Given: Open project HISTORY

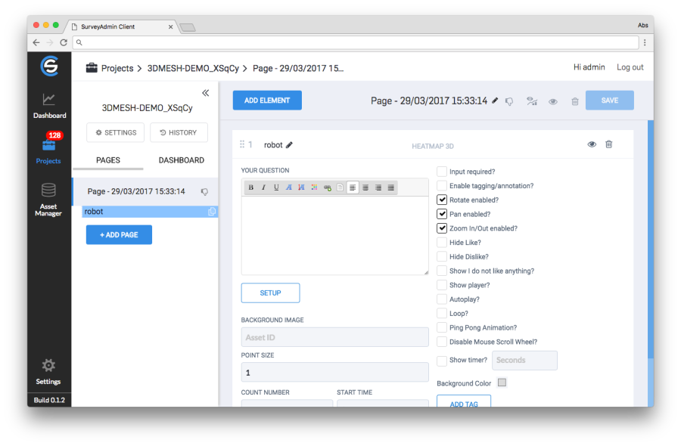Looking at the screenshot, I should 179,132.
